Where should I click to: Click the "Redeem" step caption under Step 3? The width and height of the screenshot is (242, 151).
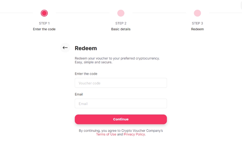coord(197,29)
